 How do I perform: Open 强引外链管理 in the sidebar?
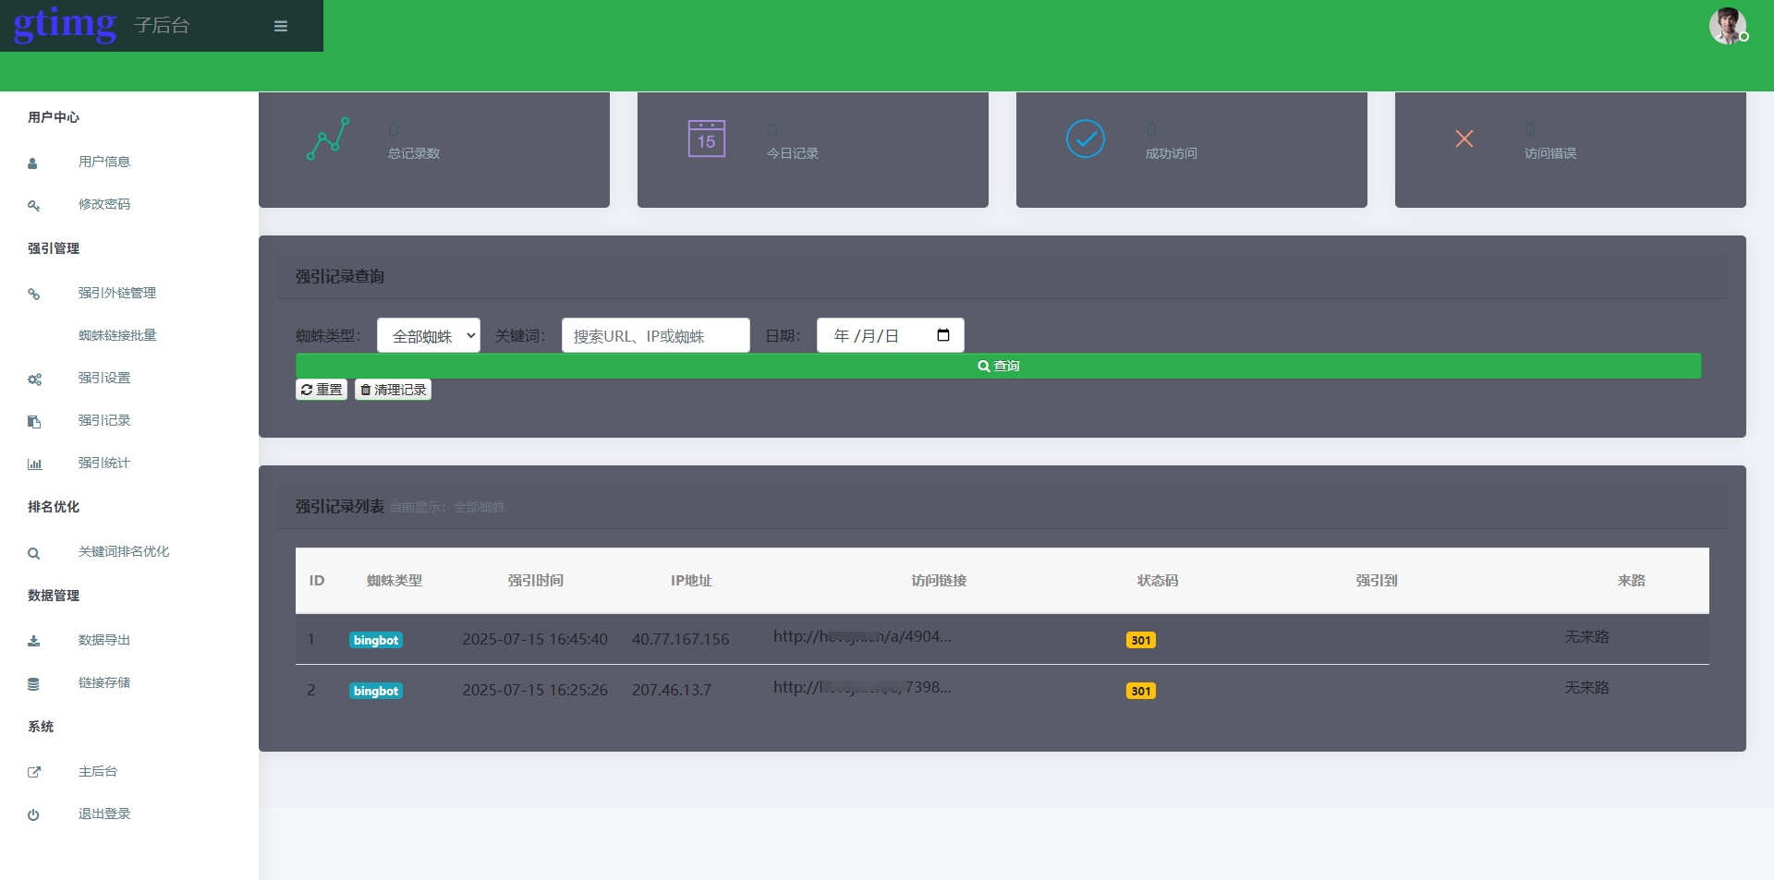(117, 293)
